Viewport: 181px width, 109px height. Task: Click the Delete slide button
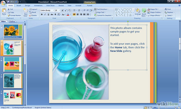tap(33, 15)
